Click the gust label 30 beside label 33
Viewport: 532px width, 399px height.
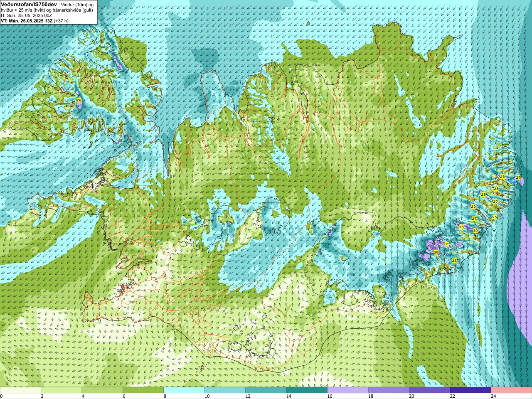tap(475, 230)
